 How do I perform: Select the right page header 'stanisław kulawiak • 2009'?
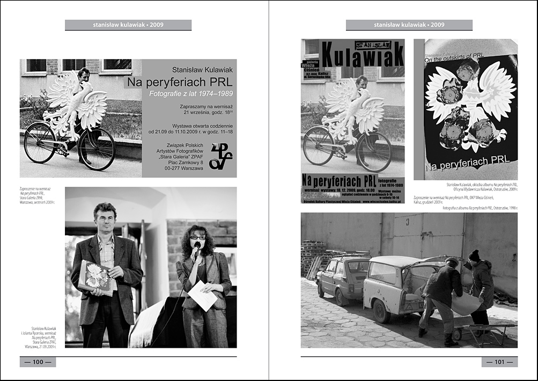(409, 25)
